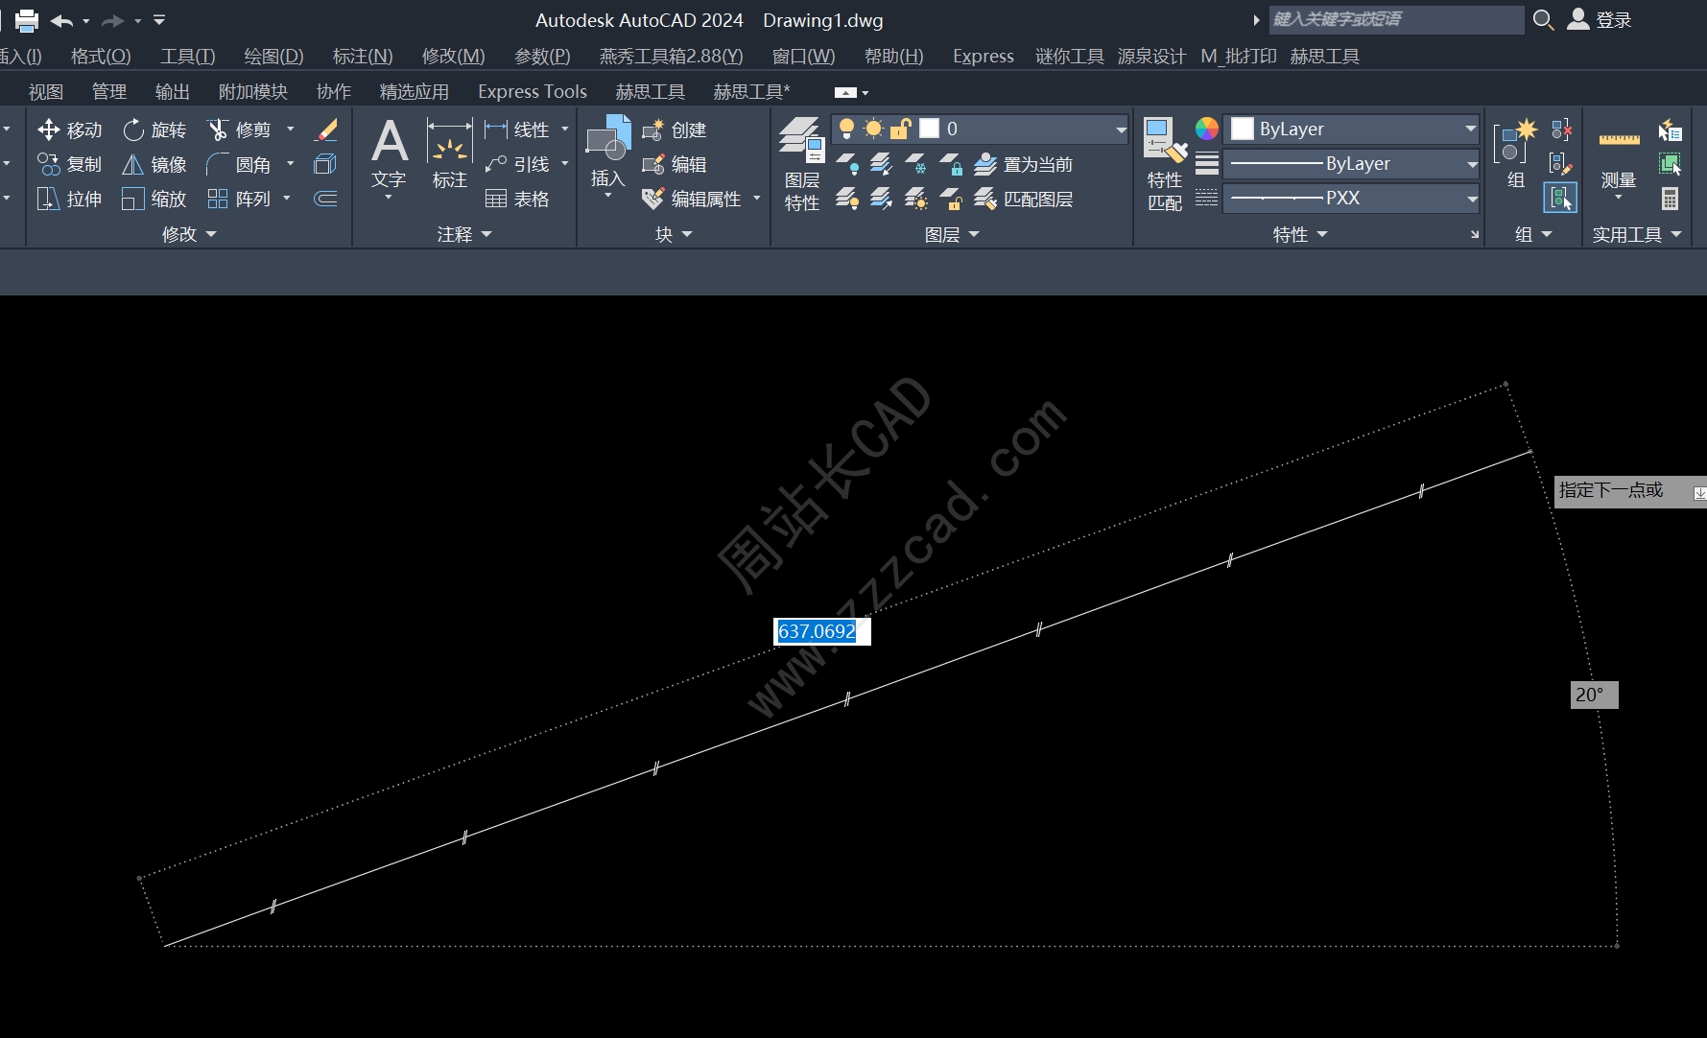The height and width of the screenshot is (1038, 1707).
Task: Select the 复制 (Copy) tool
Action: (69, 164)
